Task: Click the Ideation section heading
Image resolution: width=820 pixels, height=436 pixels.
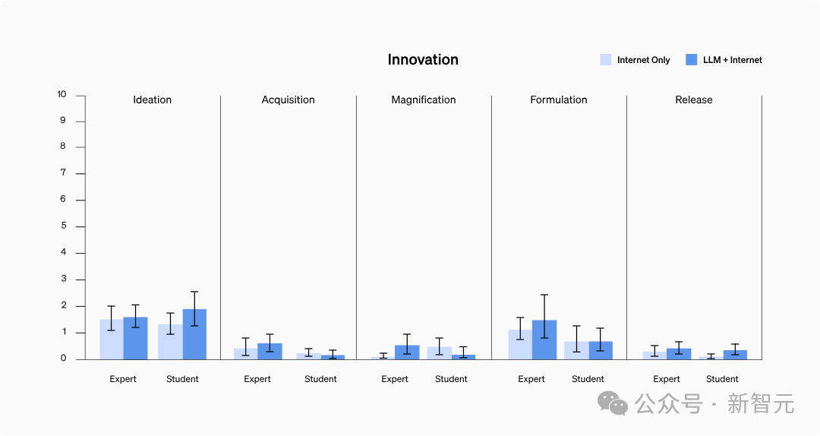Action: coord(152,100)
